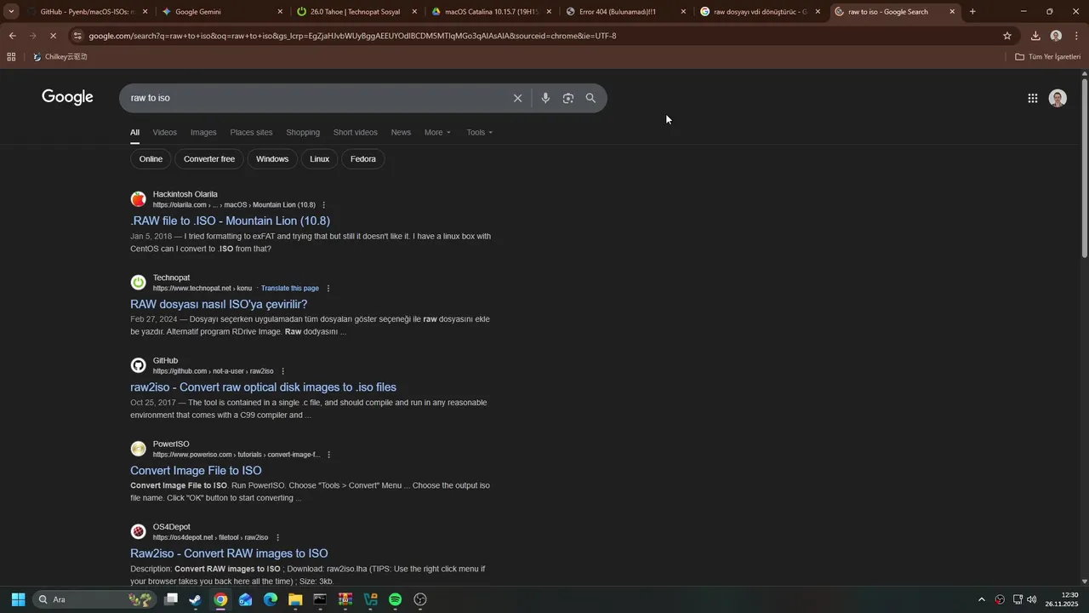Apply the Windows suggestion chip
Viewport: 1089px width, 613px height.
pyautogui.click(x=272, y=159)
